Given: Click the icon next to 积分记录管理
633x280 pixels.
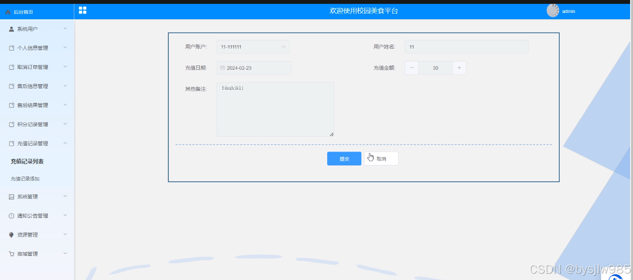Looking at the screenshot, I should point(12,125).
